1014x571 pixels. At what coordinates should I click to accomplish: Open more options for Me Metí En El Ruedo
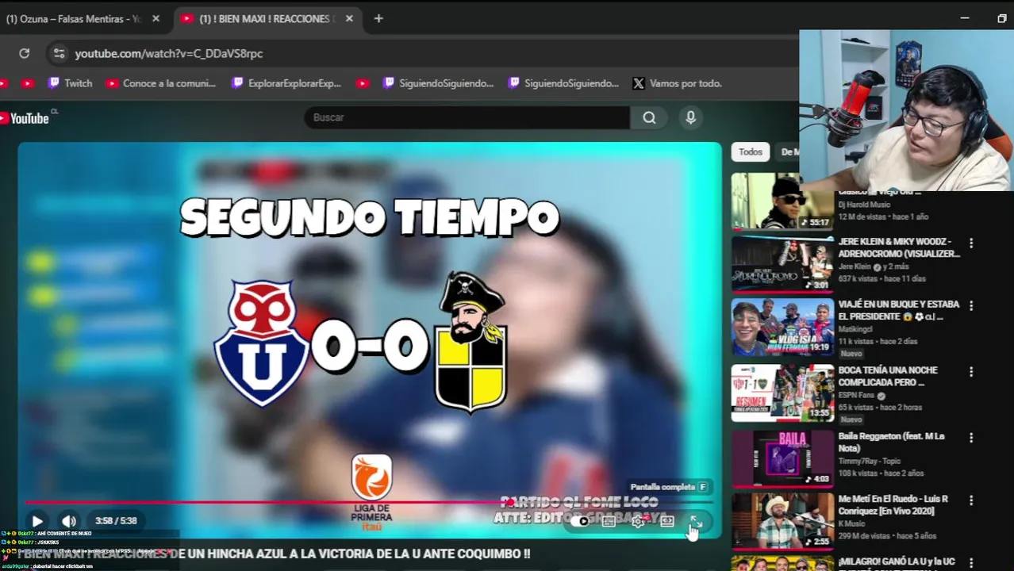pyautogui.click(x=971, y=500)
